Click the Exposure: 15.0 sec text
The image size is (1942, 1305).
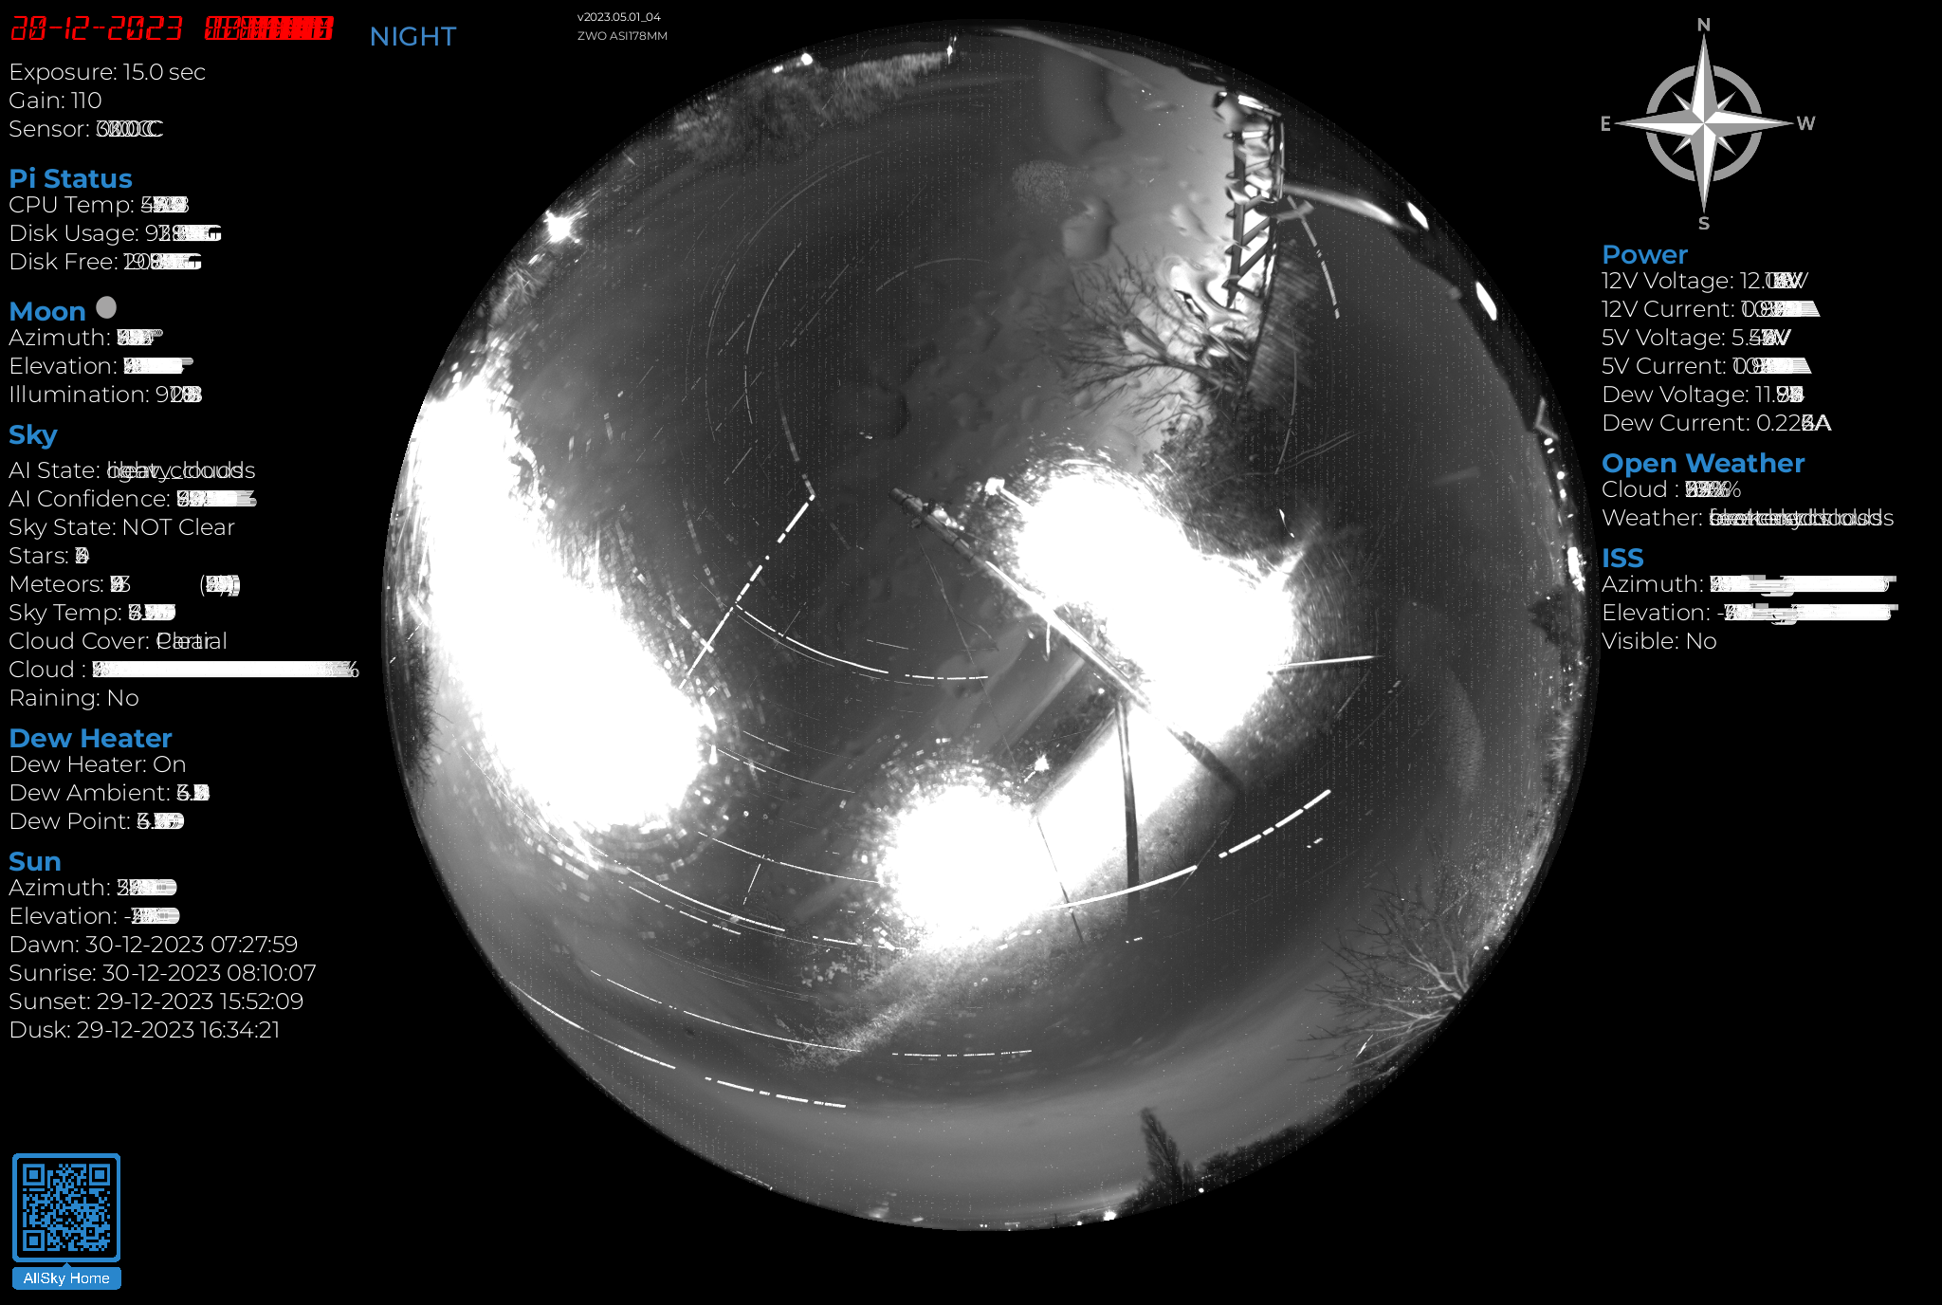click(x=107, y=72)
